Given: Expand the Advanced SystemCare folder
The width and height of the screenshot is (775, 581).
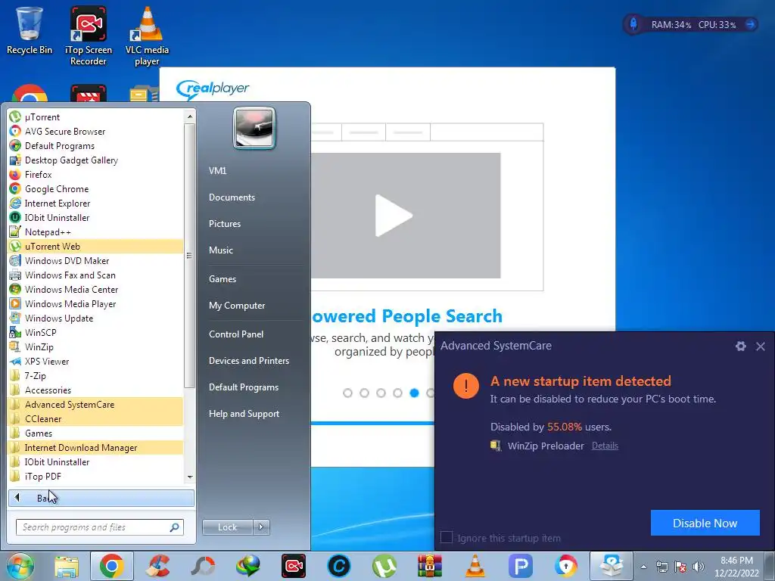Looking at the screenshot, I should (95, 404).
